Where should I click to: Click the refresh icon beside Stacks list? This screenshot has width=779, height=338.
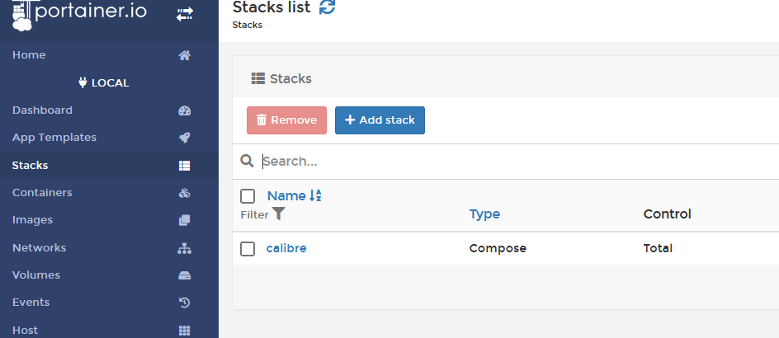coord(328,7)
